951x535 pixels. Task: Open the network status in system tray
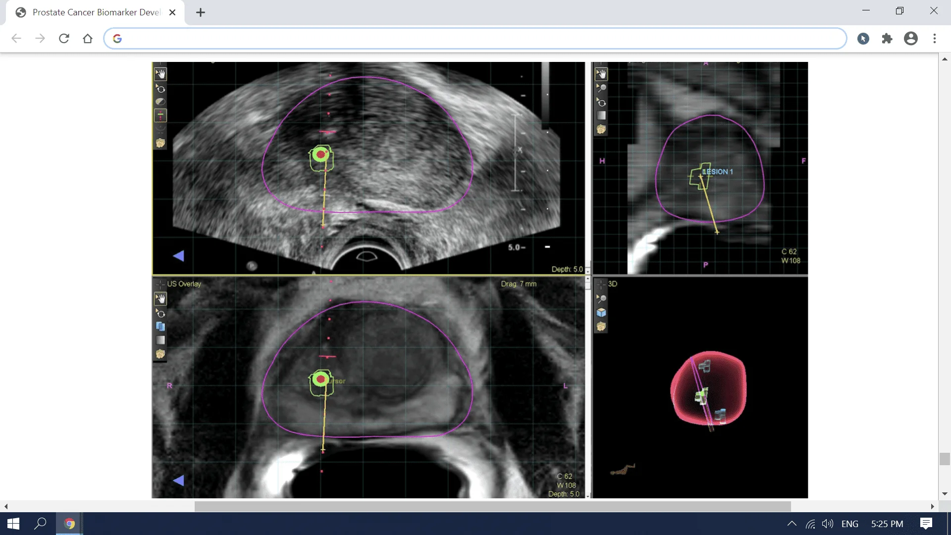tap(810, 524)
